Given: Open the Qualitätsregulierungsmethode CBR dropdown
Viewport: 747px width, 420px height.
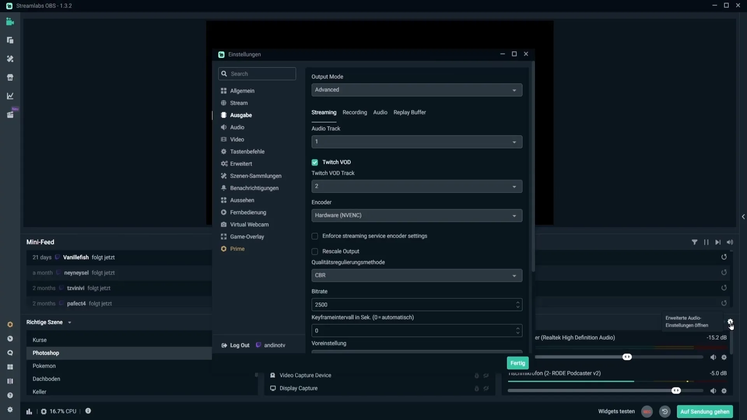Looking at the screenshot, I should (417, 275).
